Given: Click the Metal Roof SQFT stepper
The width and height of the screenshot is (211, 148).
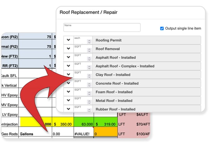Looking at the screenshot, I should tap(89, 102).
